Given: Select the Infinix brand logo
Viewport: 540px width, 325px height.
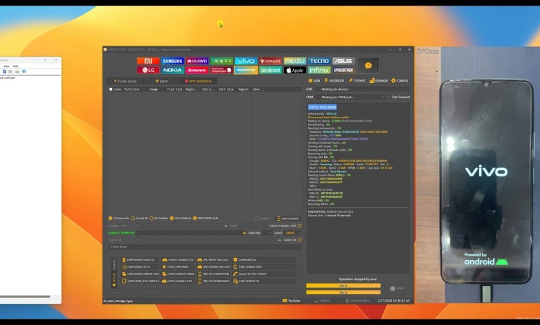Looking at the screenshot, I should 319,70.
